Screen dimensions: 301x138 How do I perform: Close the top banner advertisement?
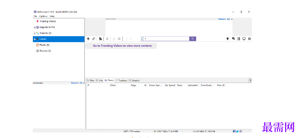pyautogui.click(x=232, y=19)
